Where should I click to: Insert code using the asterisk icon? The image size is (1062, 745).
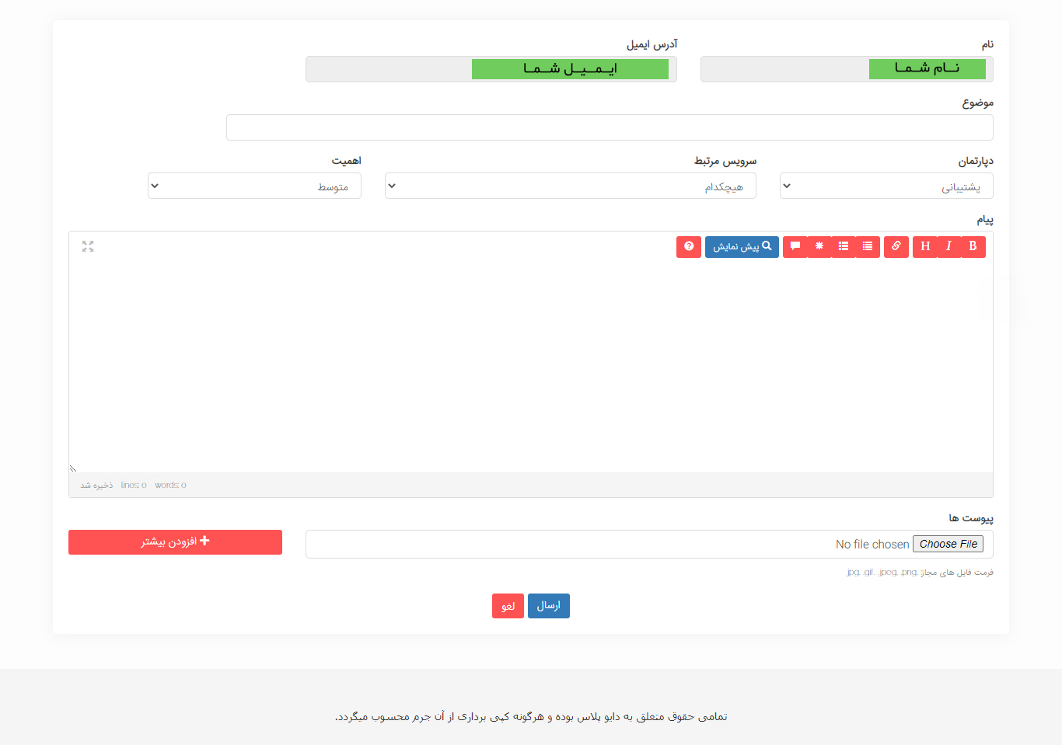click(x=819, y=246)
